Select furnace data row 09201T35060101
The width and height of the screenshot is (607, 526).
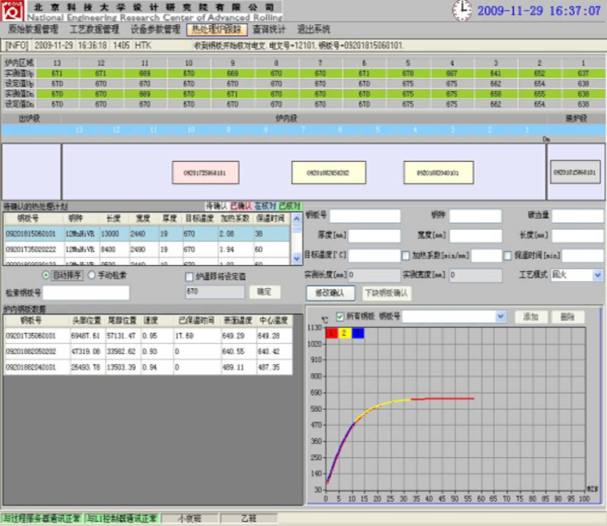pos(149,336)
